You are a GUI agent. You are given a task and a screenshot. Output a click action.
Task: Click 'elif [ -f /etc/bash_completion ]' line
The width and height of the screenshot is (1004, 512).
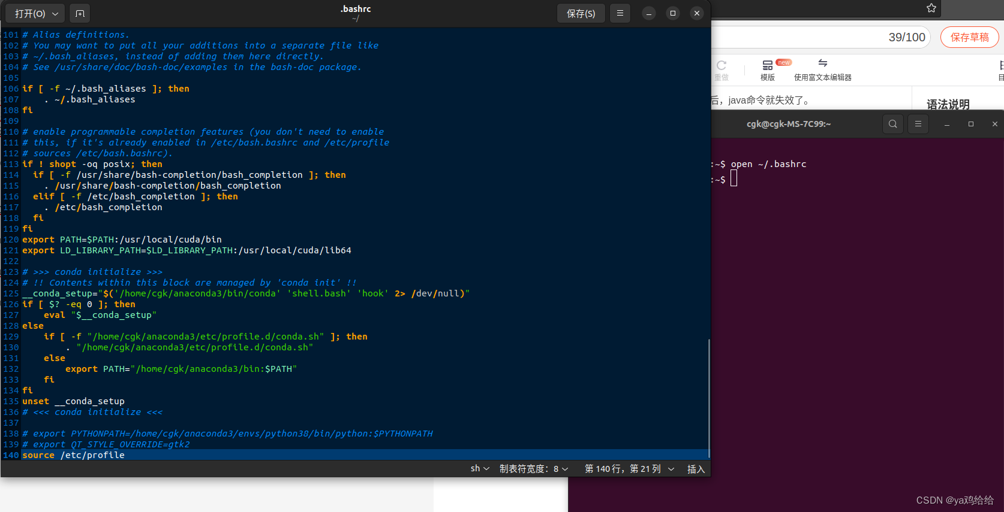coord(136,196)
